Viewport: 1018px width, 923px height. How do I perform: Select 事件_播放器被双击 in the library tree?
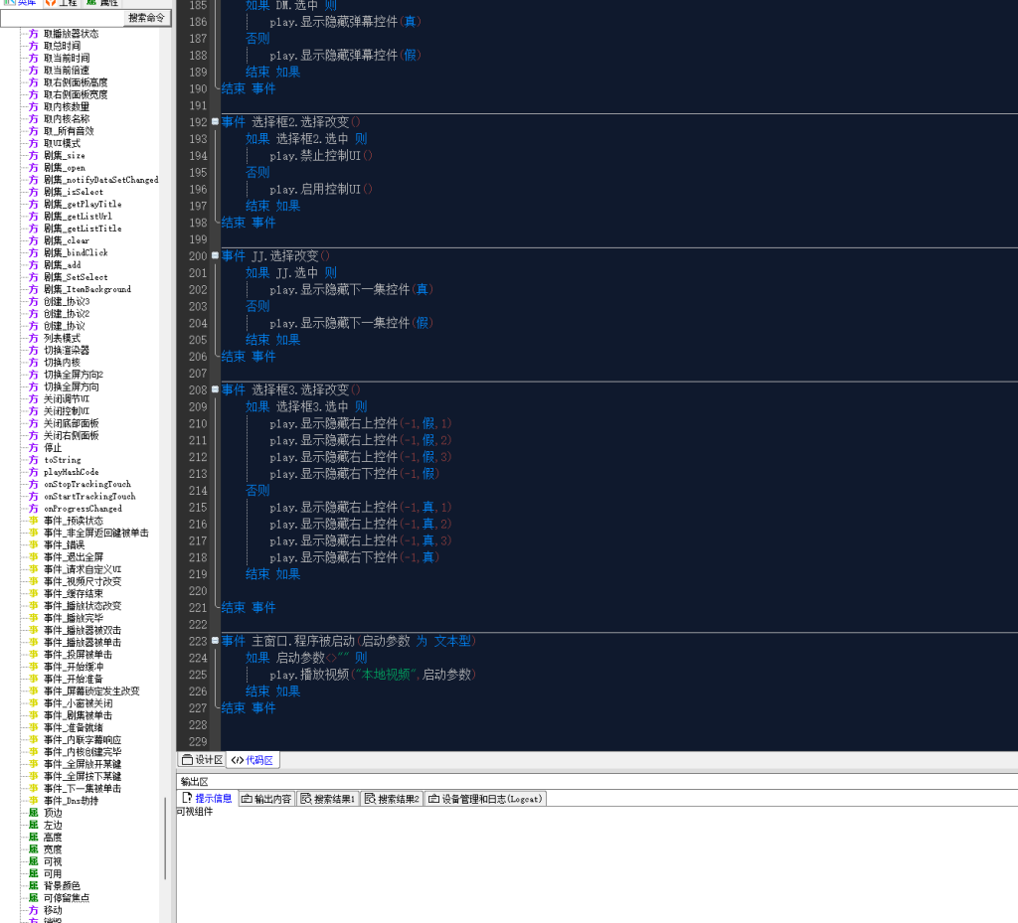83,630
